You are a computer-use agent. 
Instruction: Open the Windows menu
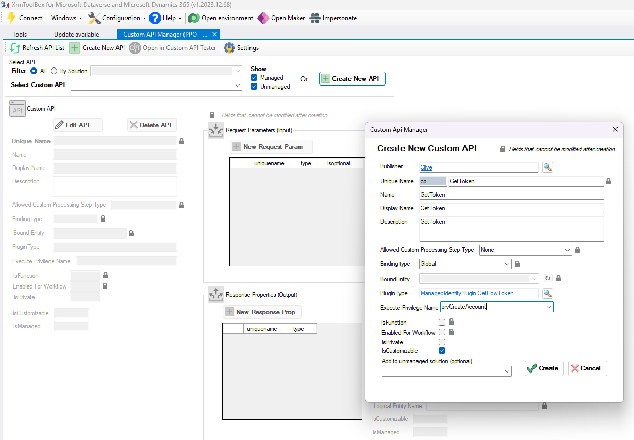click(x=66, y=18)
